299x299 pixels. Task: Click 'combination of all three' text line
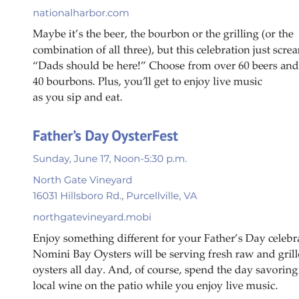click(x=166, y=50)
